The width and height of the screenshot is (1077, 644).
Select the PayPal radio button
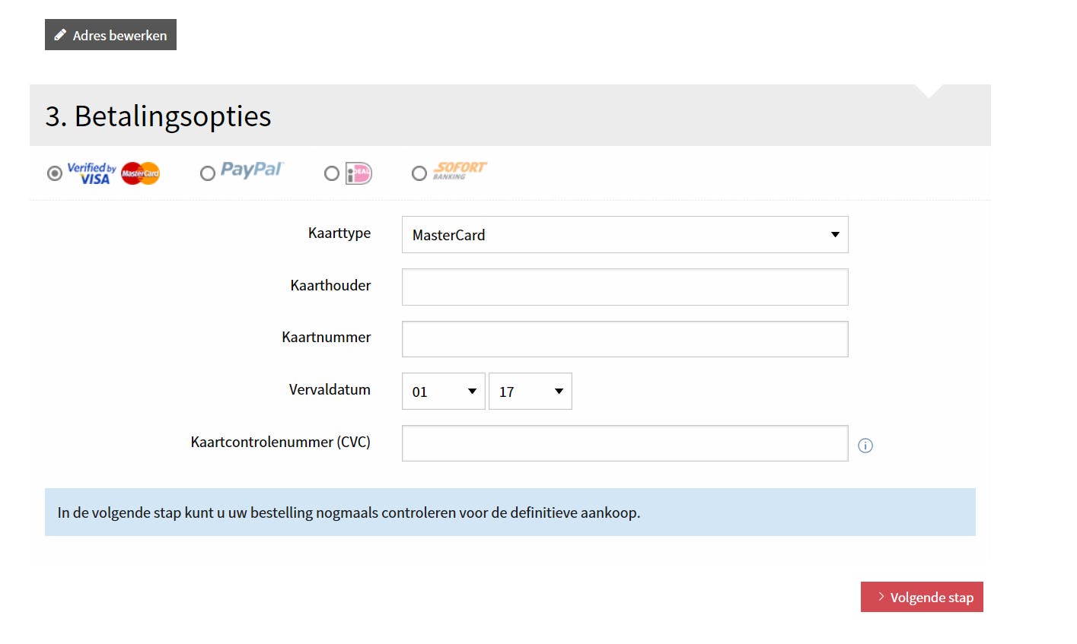(207, 173)
